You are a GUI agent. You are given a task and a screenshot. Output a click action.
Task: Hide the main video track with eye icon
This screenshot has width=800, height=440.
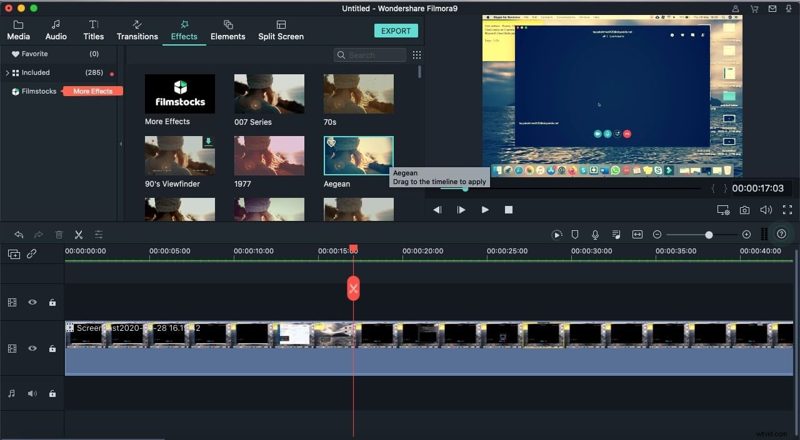point(32,349)
